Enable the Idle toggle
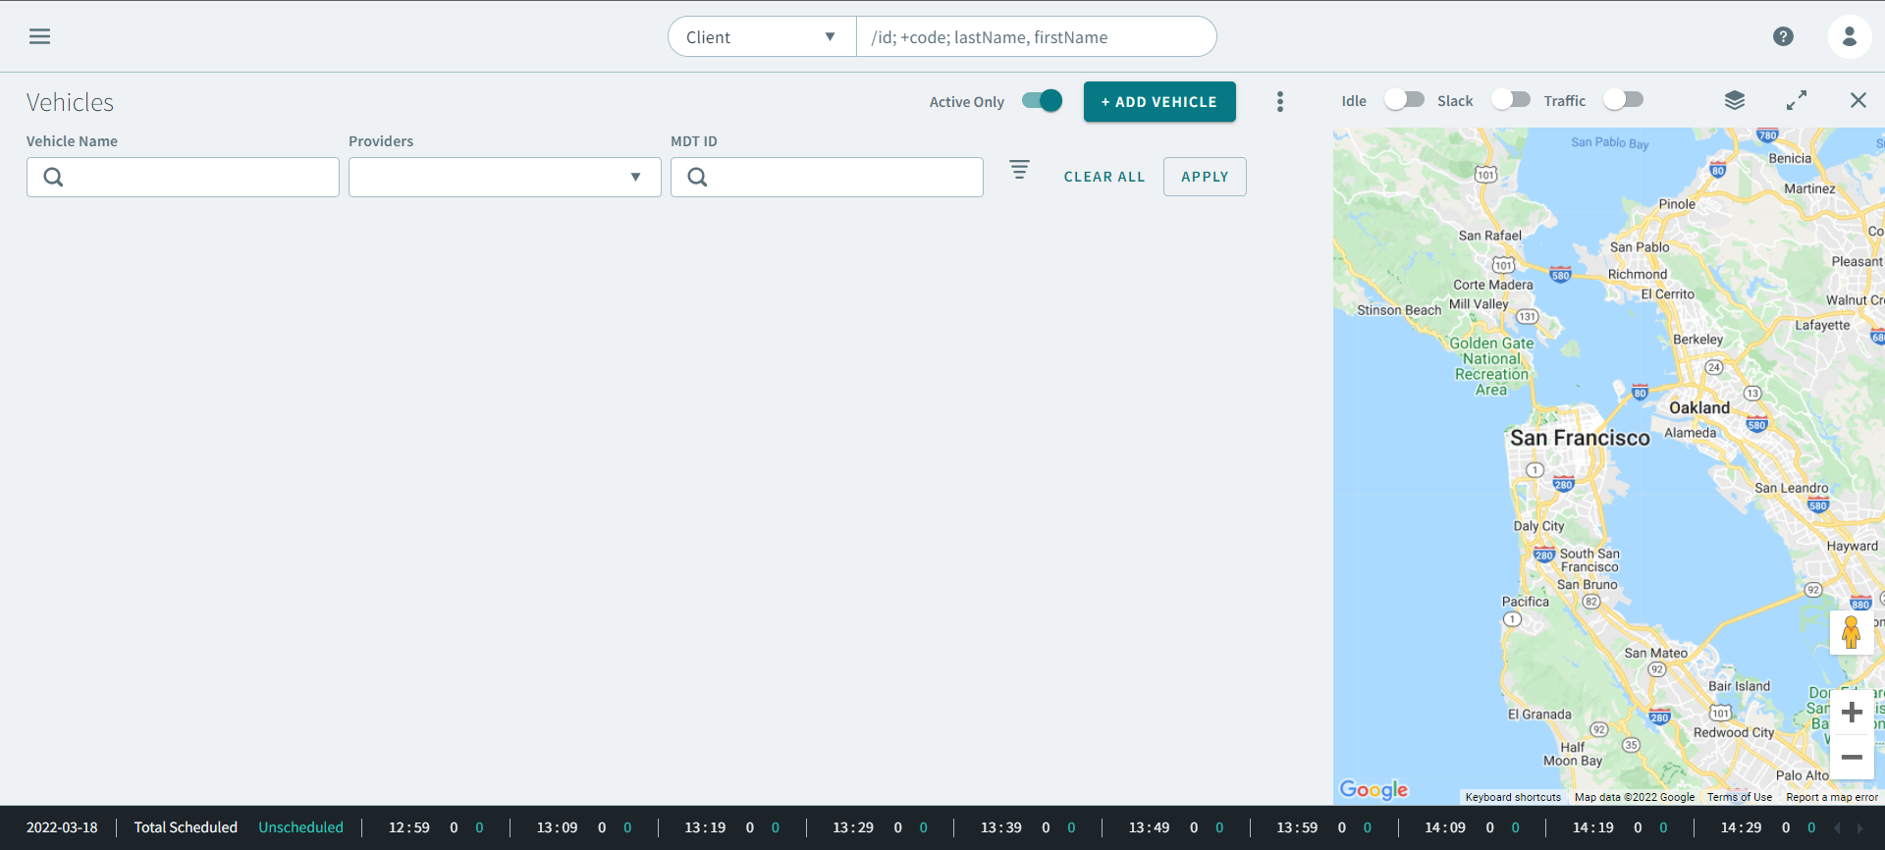1885x850 pixels. 1403,100
